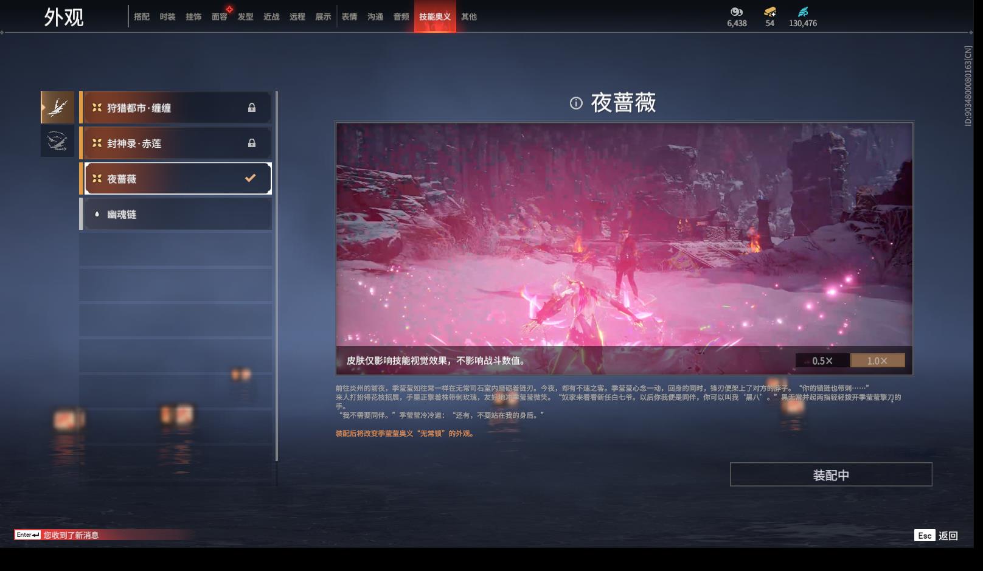This screenshot has height=571, width=983.
Task: Click the checkmark on the 夜蔷薇 entry
Action: (x=250, y=178)
